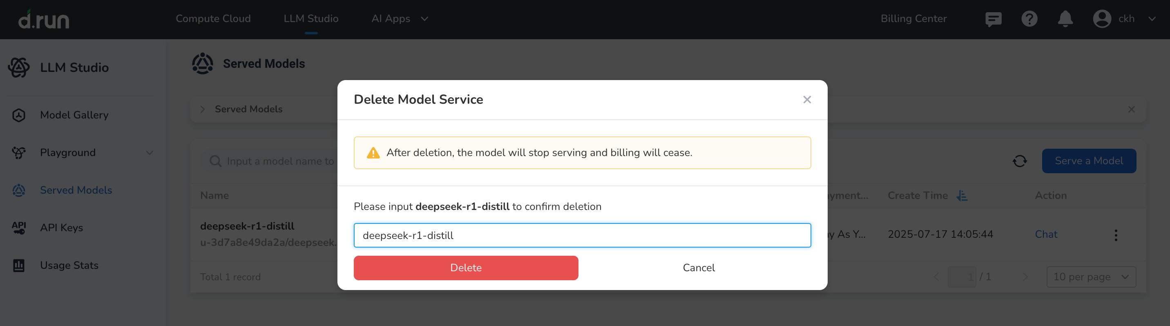
Task: Select API Keys in sidebar
Action: 61,228
